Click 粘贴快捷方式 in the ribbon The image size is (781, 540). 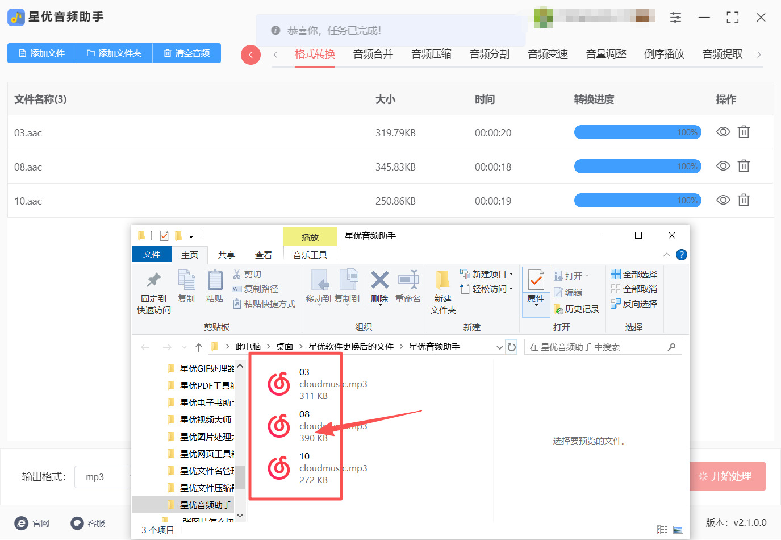pos(264,304)
